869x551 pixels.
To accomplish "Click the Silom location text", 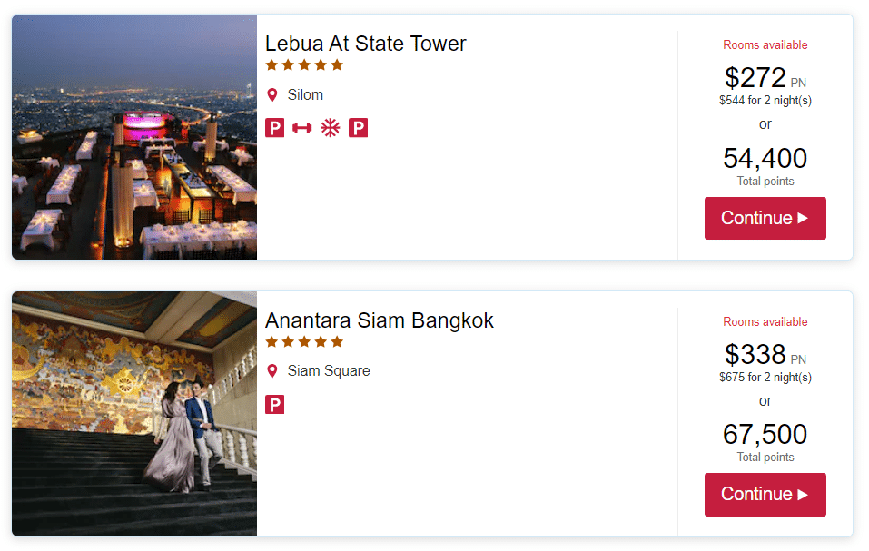I will coord(305,95).
